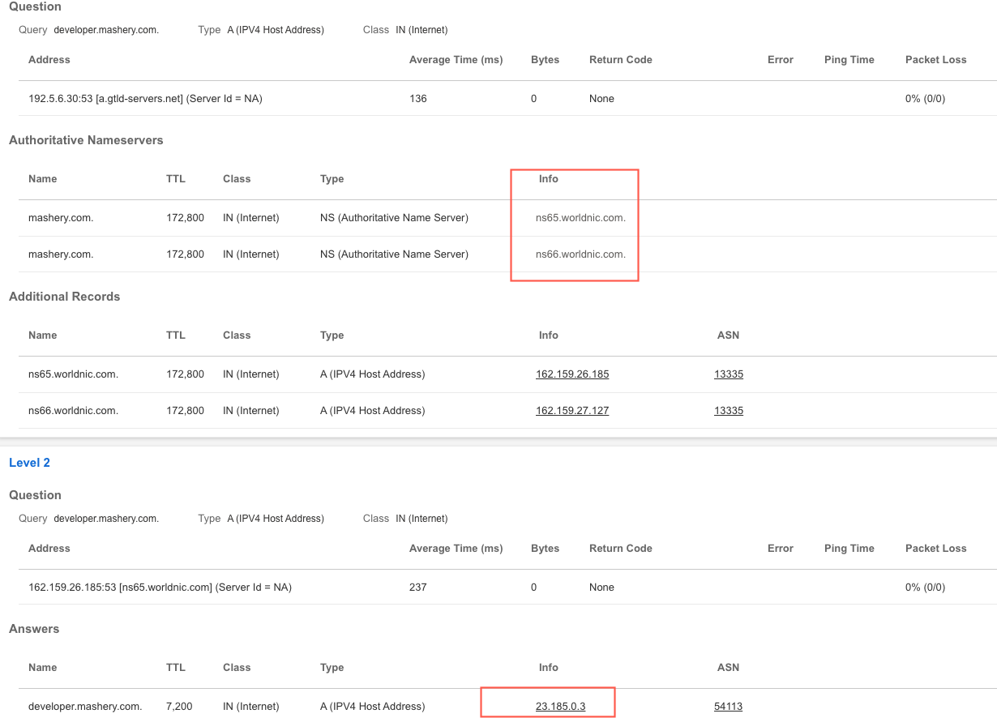Select ns66.worldnic.com. name in Additional Records
Viewport: 997px width, 718px height.
coord(74,411)
